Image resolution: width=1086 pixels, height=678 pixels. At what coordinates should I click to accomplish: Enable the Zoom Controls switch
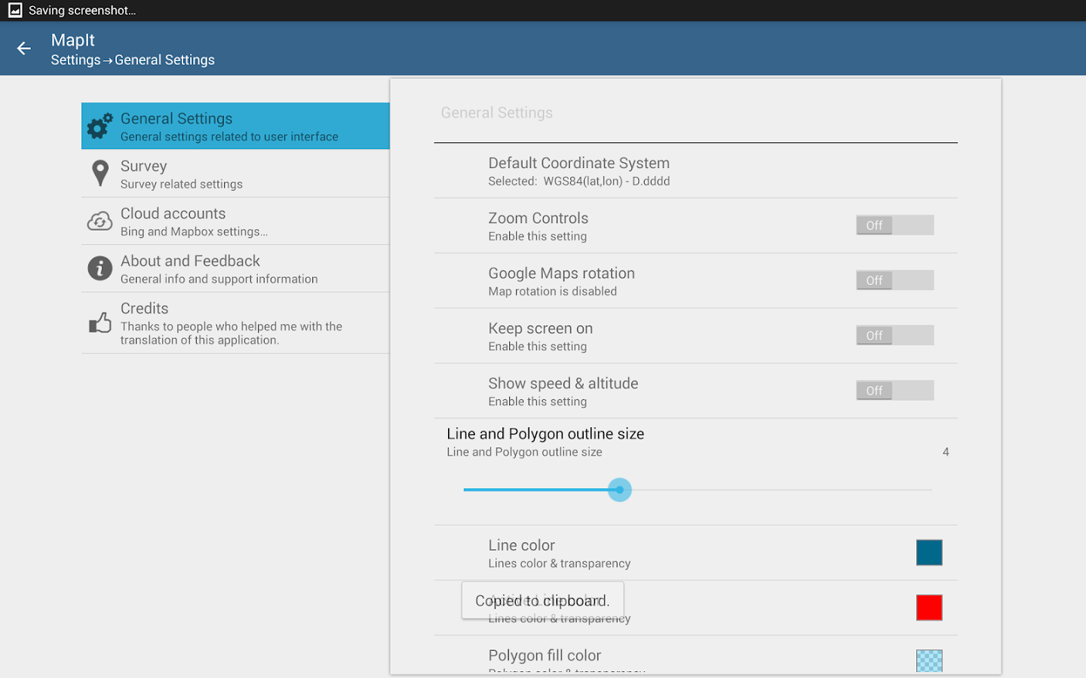pyautogui.click(x=894, y=225)
